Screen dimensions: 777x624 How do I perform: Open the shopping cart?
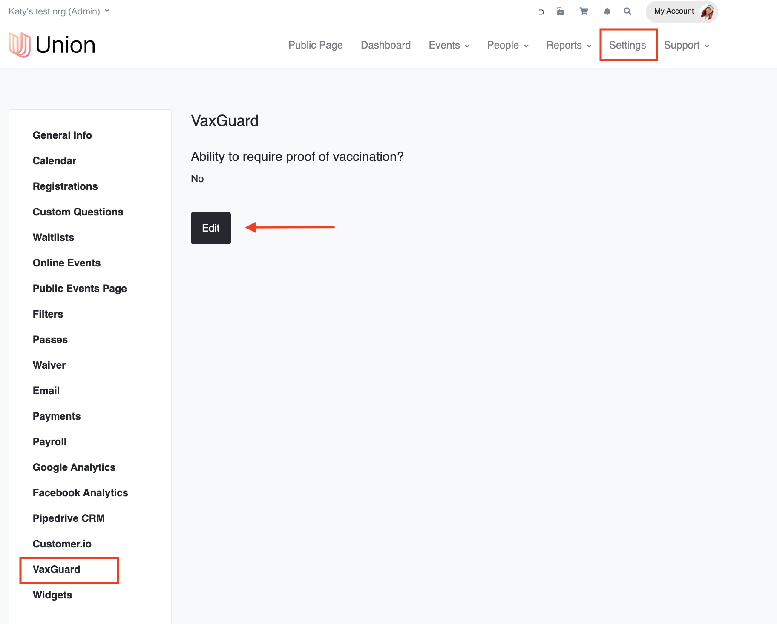(x=584, y=11)
